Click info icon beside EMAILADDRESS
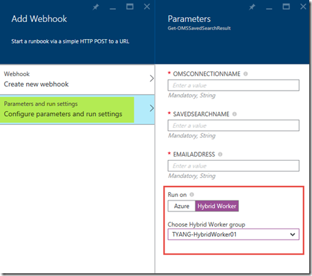Screen dimensions: 312x276 coord(220,154)
